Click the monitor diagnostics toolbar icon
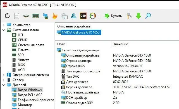Screen dimensions: 179x109 (46, 16)
